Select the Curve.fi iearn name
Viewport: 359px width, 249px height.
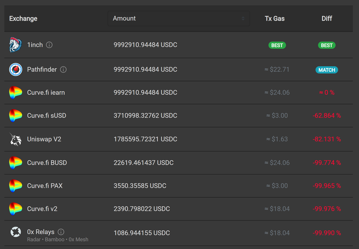(x=46, y=93)
